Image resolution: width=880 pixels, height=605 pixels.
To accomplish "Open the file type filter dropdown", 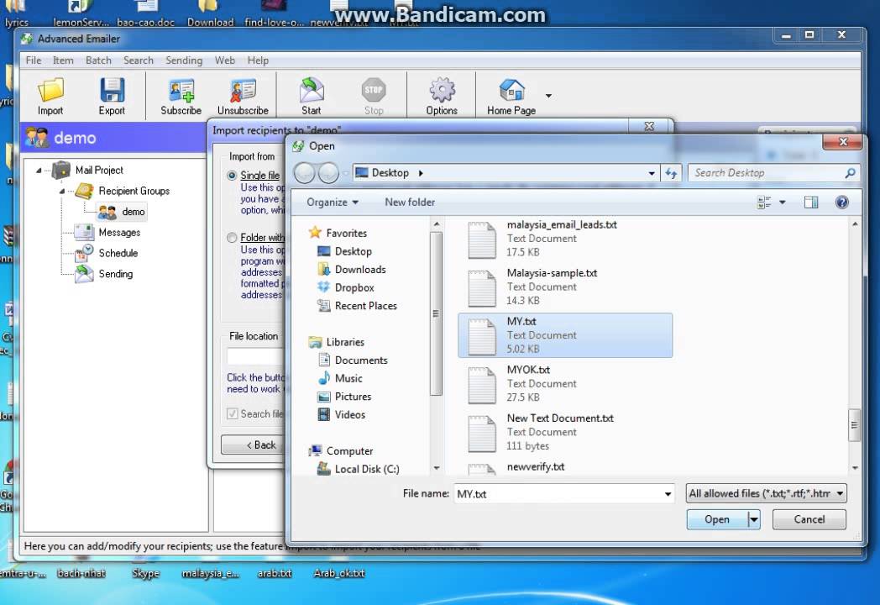I will point(766,493).
